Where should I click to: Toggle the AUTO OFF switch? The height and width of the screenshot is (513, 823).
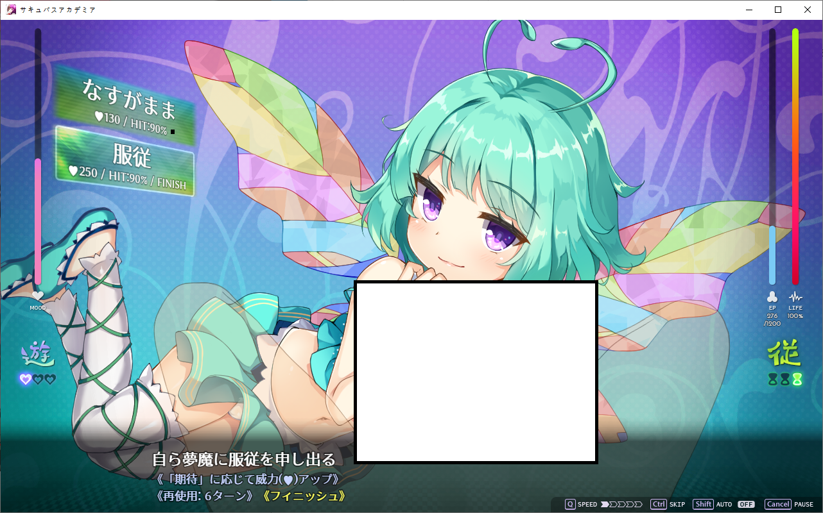click(746, 505)
